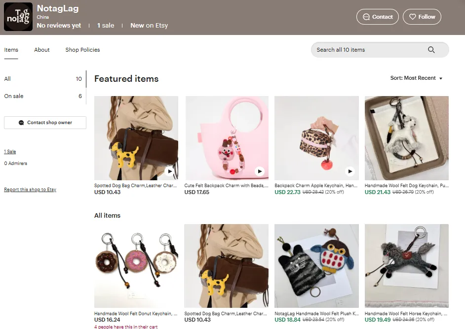This screenshot has width=465, height=329.
Task: Open the Sort: Most Recent dropdown
Action: point(416,78)
